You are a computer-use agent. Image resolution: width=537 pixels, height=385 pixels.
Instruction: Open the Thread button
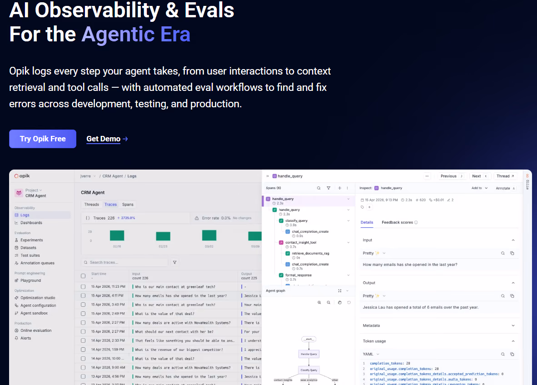coord(505,176)
